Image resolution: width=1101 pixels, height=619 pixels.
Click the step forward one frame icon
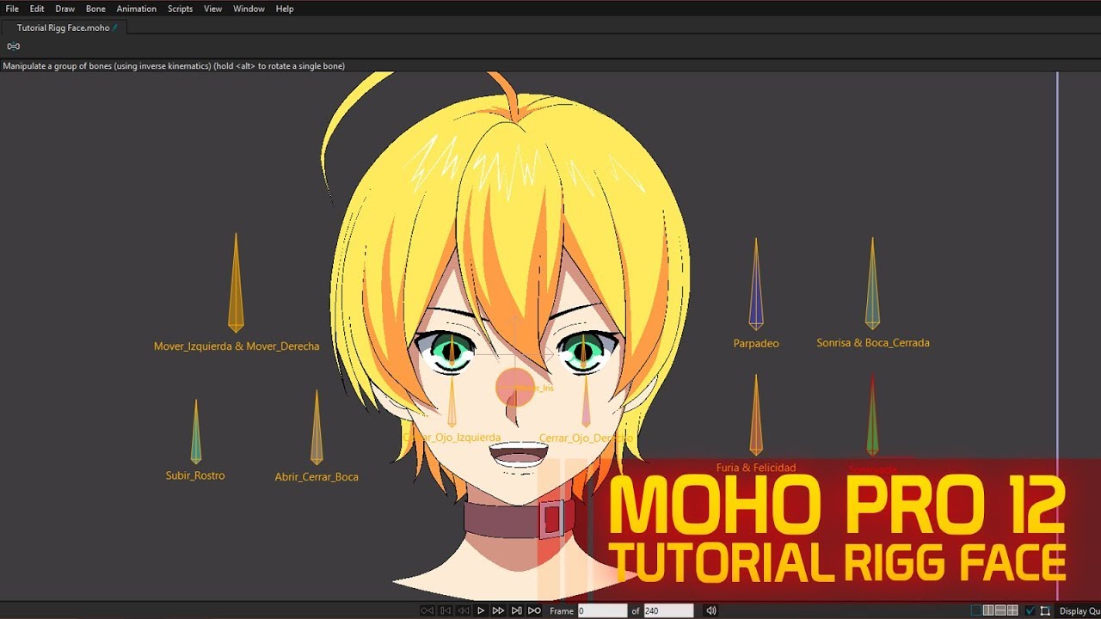coord(498,611)
